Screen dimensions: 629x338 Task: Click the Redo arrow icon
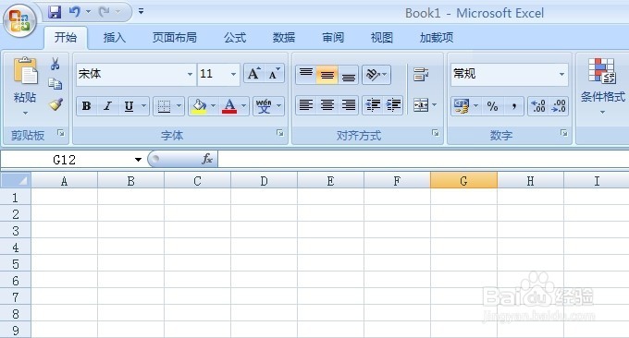(x=105, y=12)
